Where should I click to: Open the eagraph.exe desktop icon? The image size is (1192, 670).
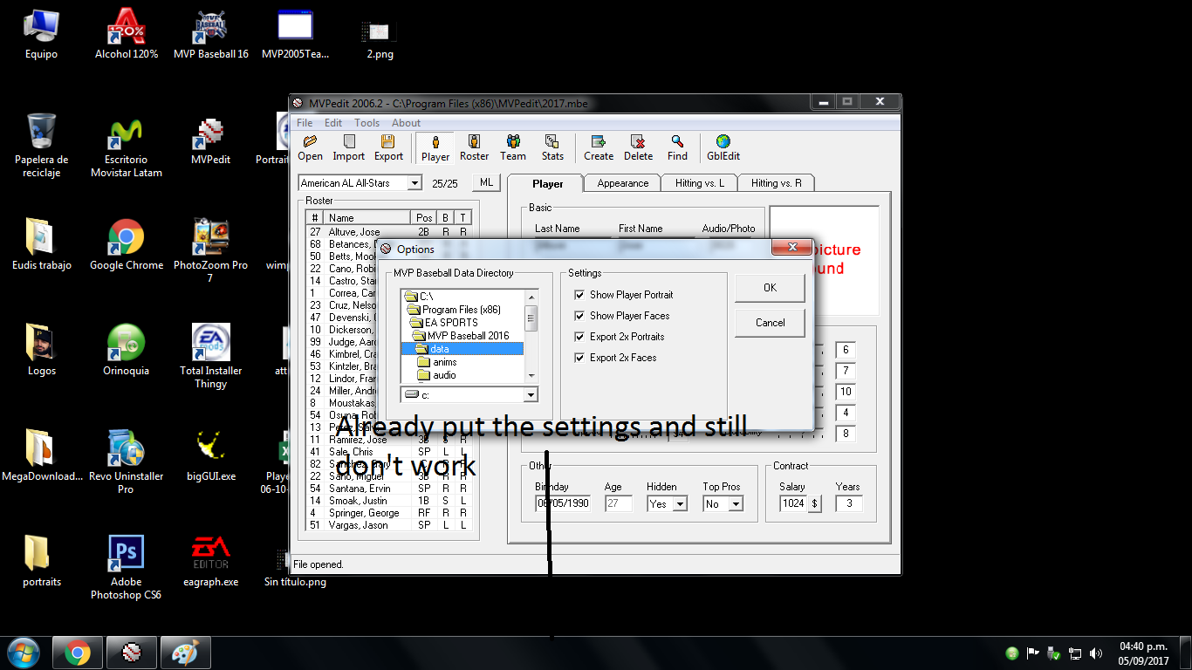click(210, 562)
